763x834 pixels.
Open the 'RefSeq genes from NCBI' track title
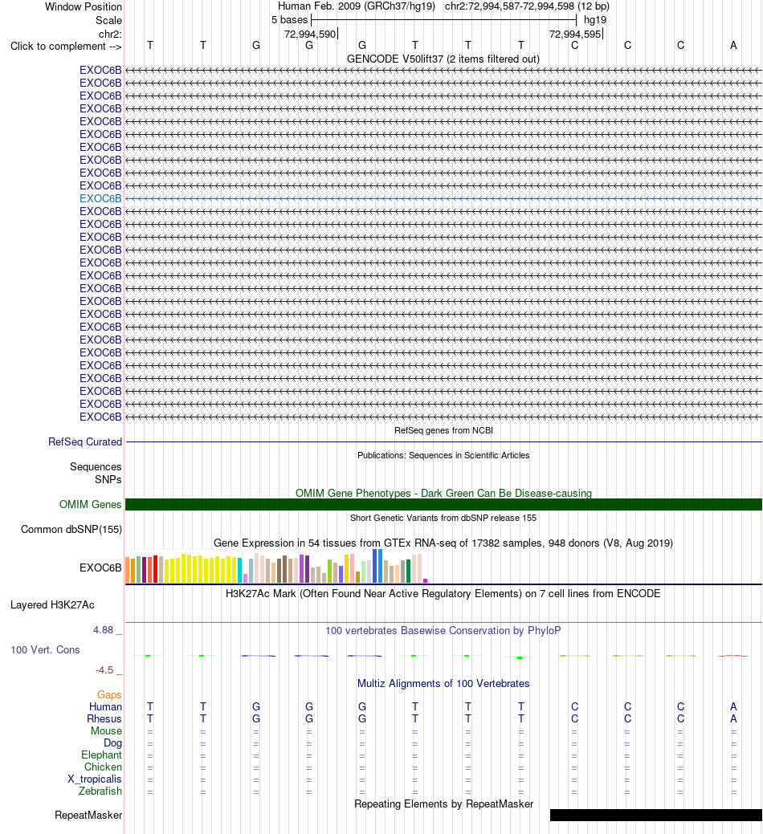click(x=443, y=430)
